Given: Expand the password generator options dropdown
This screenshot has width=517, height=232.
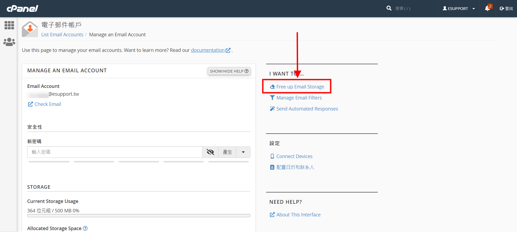Looking at the screenshot, I should point(243,152).
